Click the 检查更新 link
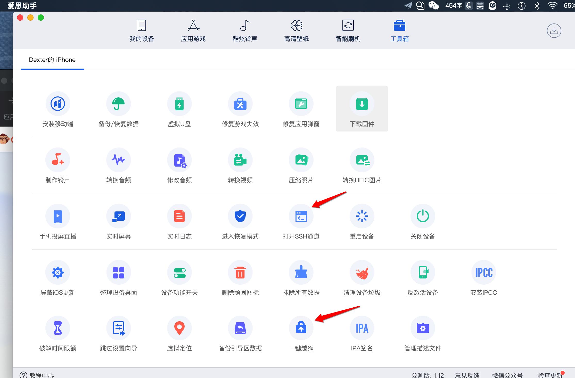 click(550, 375)
